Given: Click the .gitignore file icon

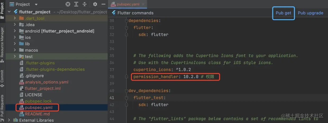Looking at the screenshot, I should click(x=22, y=76).
